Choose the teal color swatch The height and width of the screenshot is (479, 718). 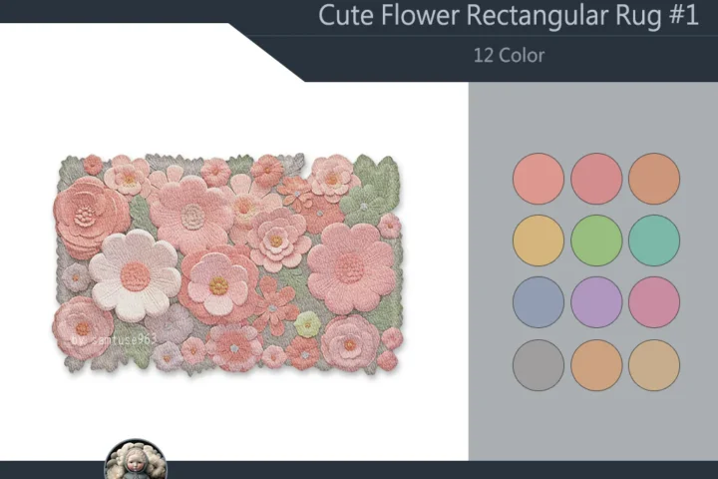(x=654, y=240)
